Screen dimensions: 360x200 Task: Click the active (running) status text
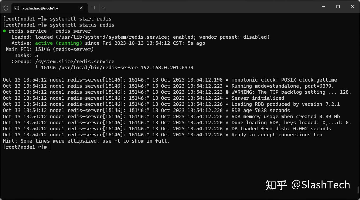click(x=58, y=43)
